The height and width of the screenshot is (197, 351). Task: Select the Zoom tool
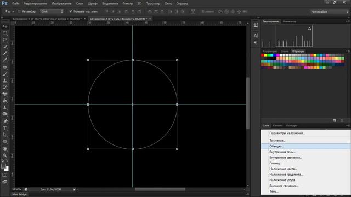pyautogui.click(x=5, y=155)
